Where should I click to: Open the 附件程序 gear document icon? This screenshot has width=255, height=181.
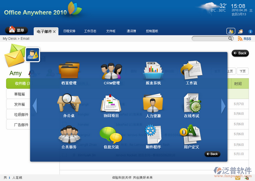pos(153,134)
